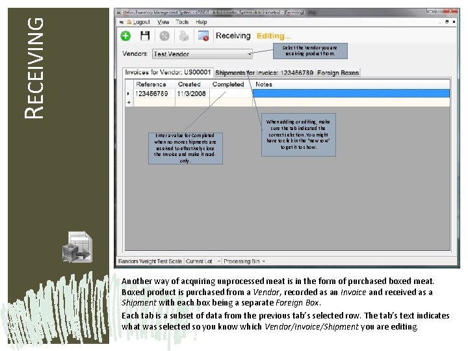Select the created date cell 11/3/2008
468x351 pixels.
click(192, 94)
